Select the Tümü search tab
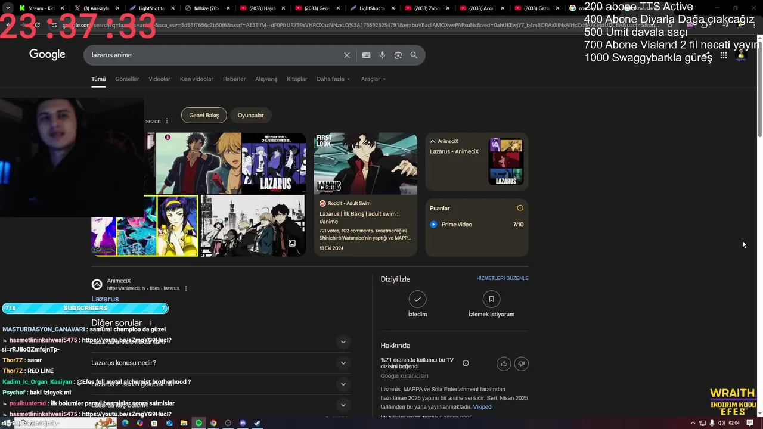The width and height of the screenshot is (763, 429). 98,79
